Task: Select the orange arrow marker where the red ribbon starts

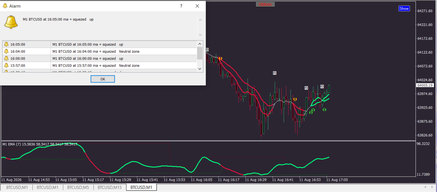Action: click(221, 59)
